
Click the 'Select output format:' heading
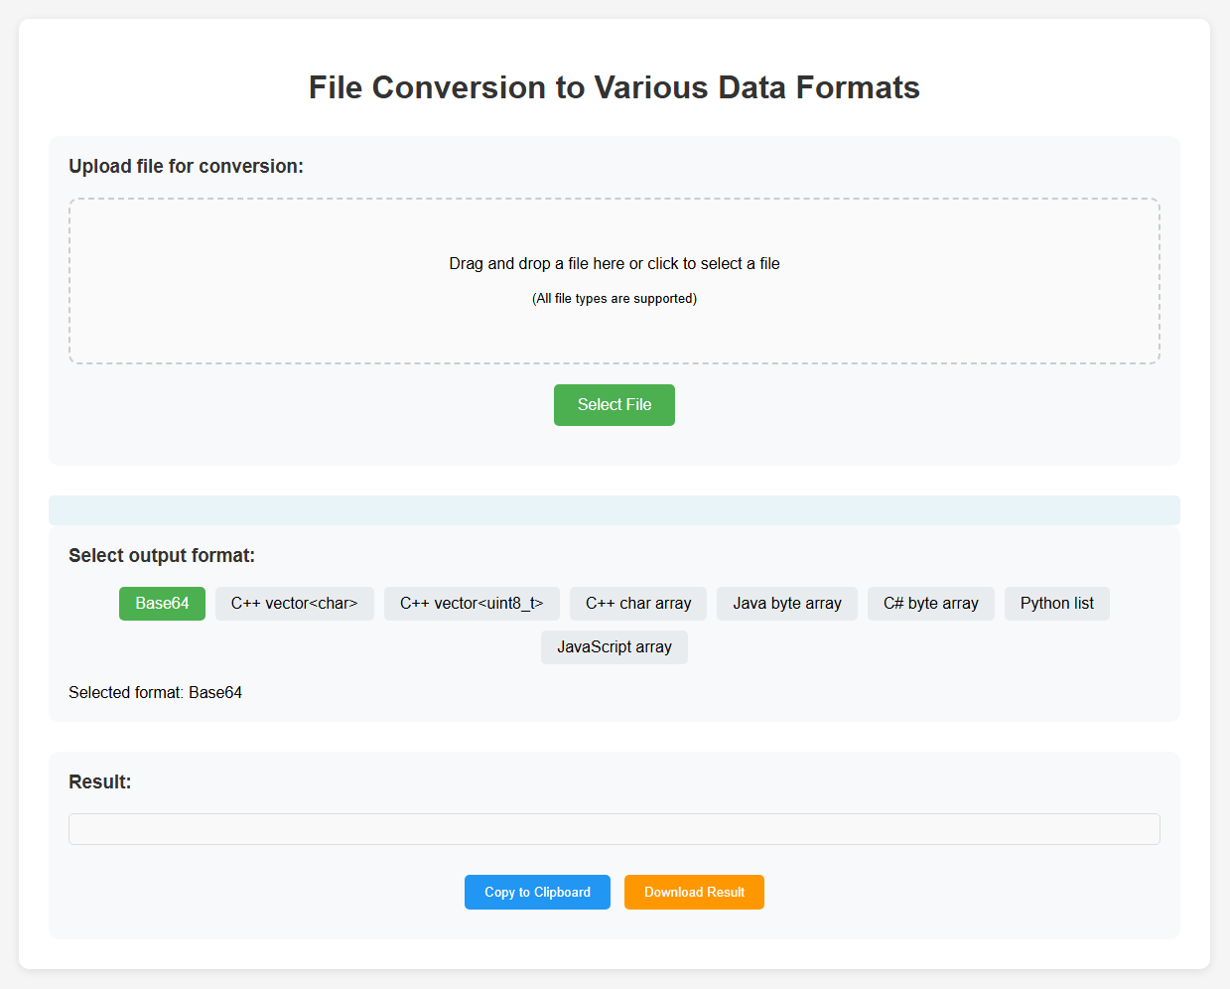162,556
